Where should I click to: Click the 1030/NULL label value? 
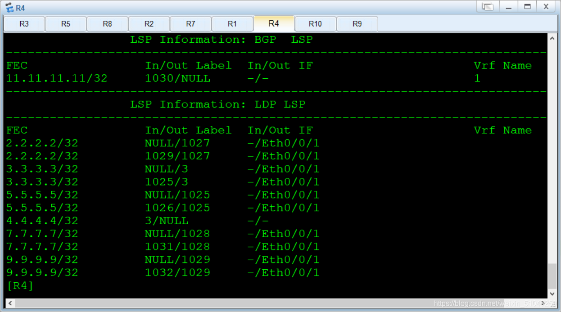click(x=177, y=78)
